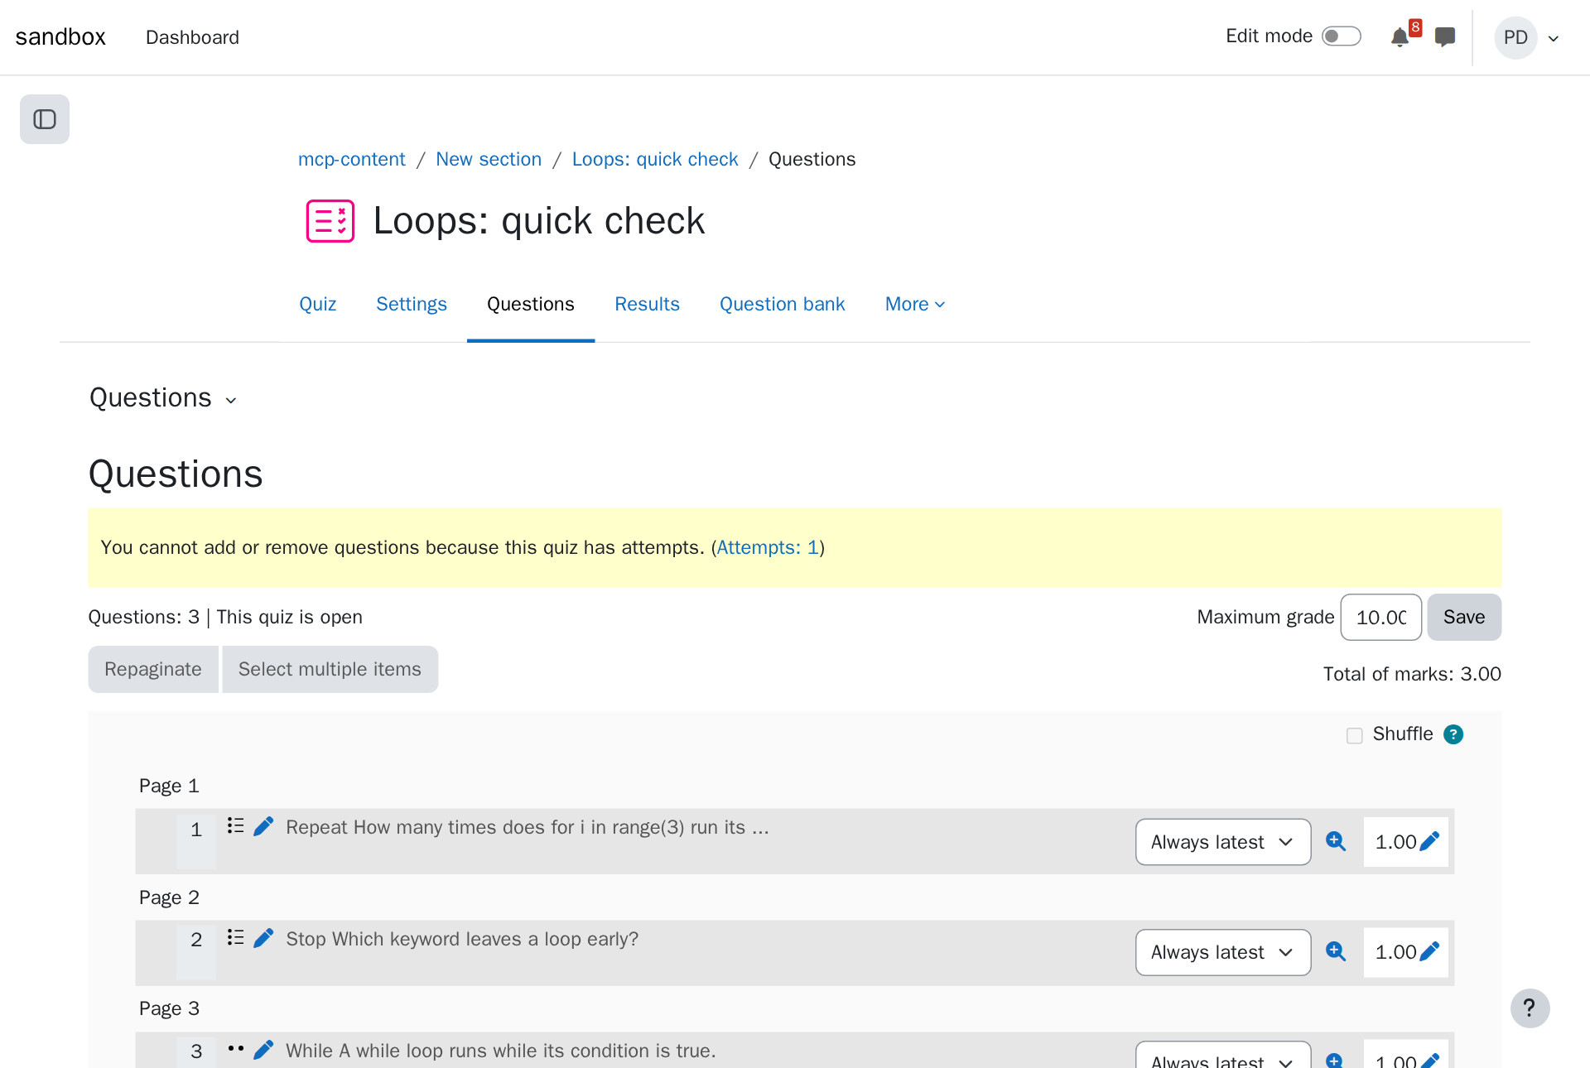
Task: Open the notifications bell
Action: pyautogui.click(x=1400, y=37)
